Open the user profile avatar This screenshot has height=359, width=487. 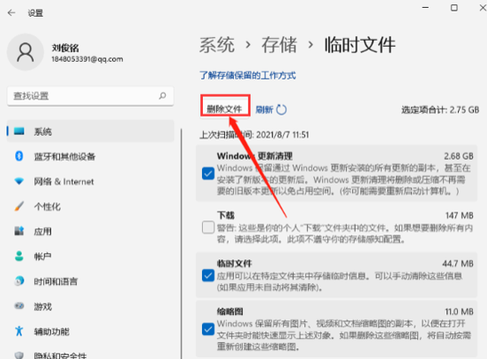pos(26,52)
